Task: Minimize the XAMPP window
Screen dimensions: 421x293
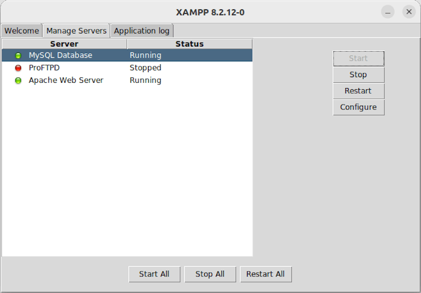Action: pyautogui.click(x=387, y=12)
